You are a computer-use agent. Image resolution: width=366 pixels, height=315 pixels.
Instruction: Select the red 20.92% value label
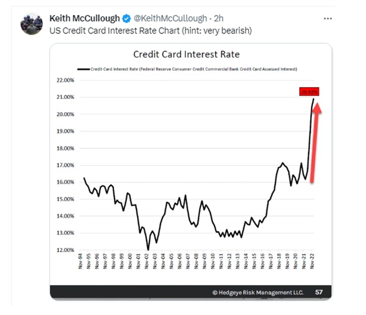pos(310,92)
